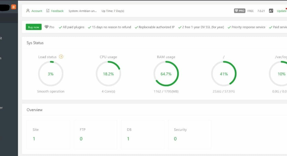
Task: Open the Security overview card
Action: pyautogui.click(x=190, y=134)
